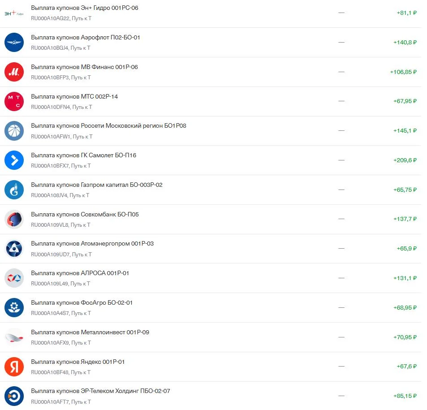Click the +81,1 ₽ amount

click(x=406, y=13)
